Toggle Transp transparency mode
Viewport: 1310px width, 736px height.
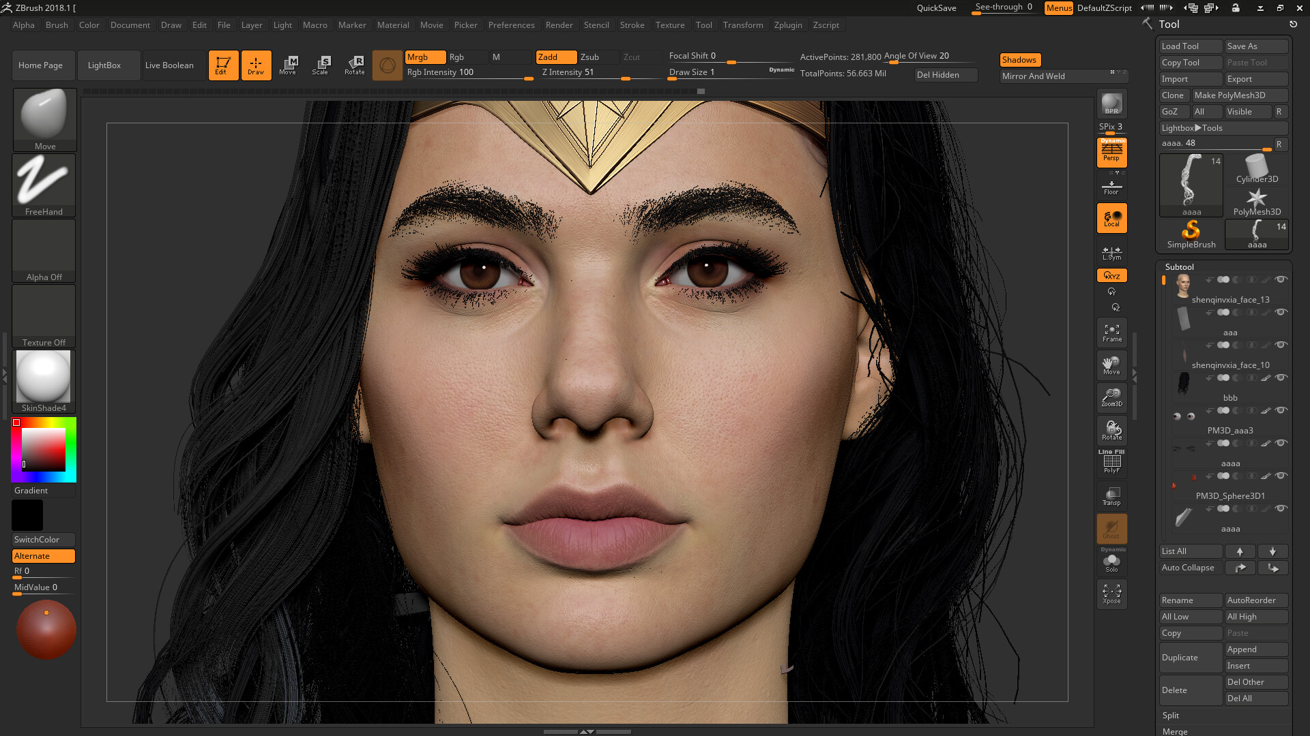click(1111, 496)
